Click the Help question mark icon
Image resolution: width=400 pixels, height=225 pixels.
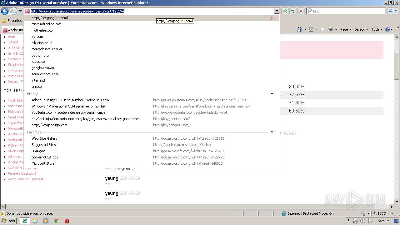[387, 29]
